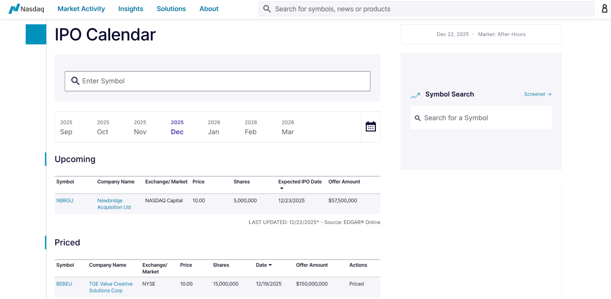
Task: Click the Nasdaq logo
Action: [27, 9]
